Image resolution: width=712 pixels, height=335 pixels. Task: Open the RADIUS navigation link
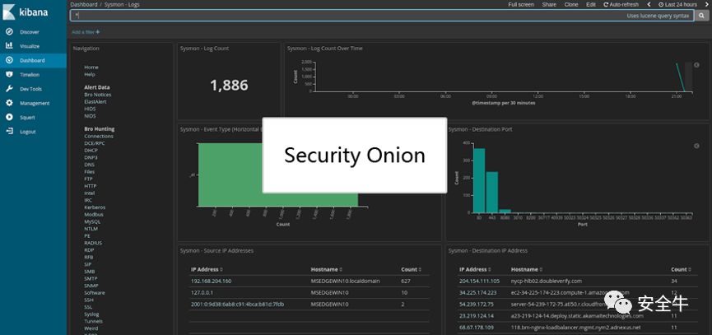click(93, 243)
